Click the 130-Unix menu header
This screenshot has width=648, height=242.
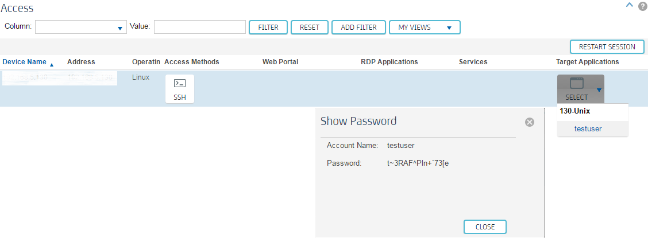point(574,111)
